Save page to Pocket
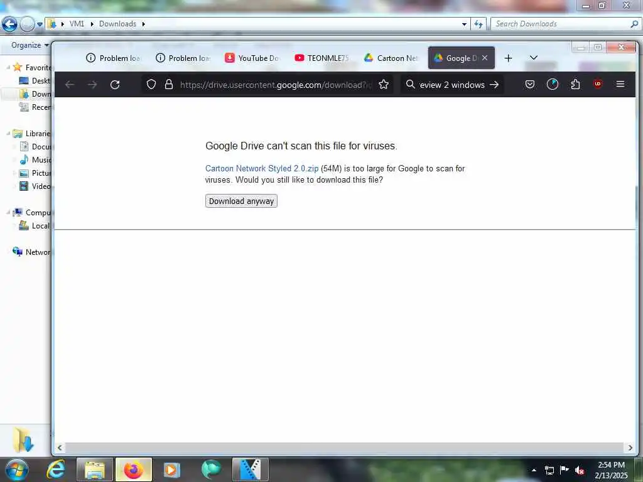643x482 pixels. pos(530,85)
